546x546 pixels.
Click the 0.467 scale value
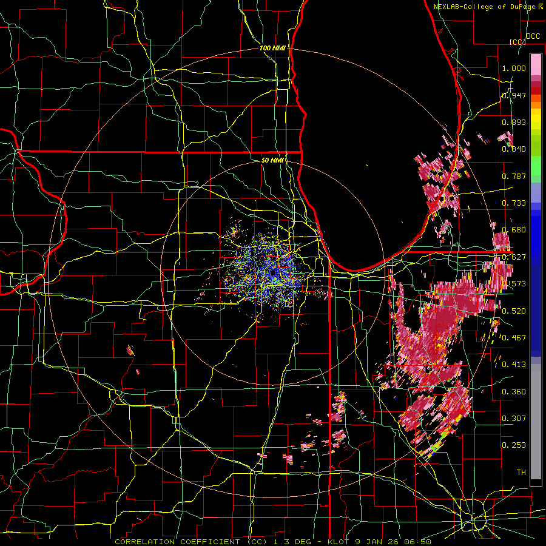(x=514, y=337)
